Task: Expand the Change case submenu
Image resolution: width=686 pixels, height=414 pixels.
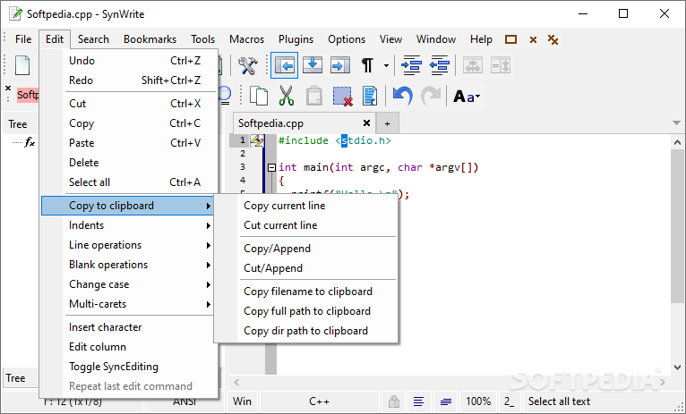Action: tap(129, 284)
